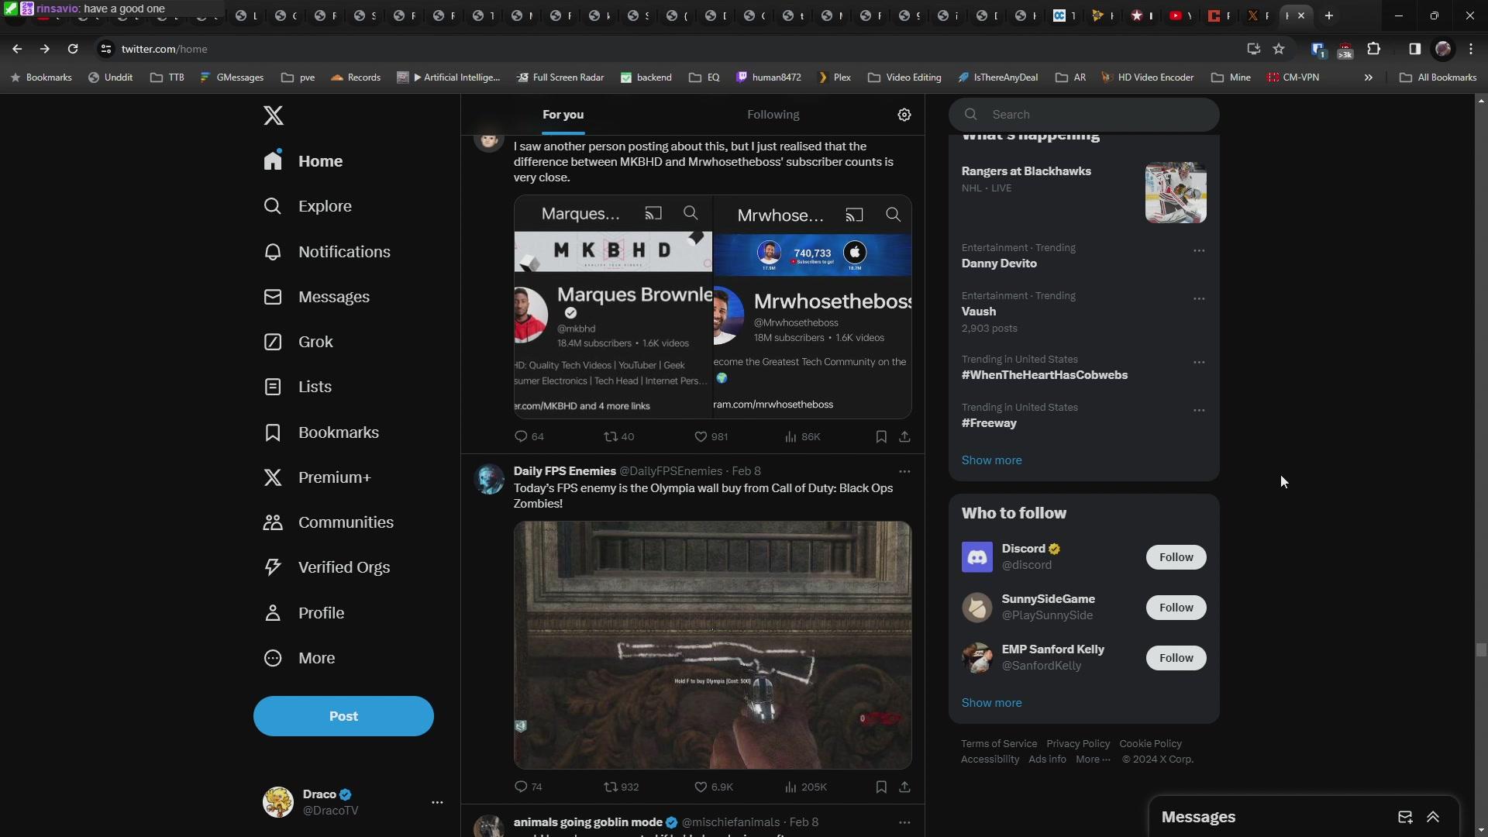Follow EMP Sanford Kelly account

click(1176, 658)
